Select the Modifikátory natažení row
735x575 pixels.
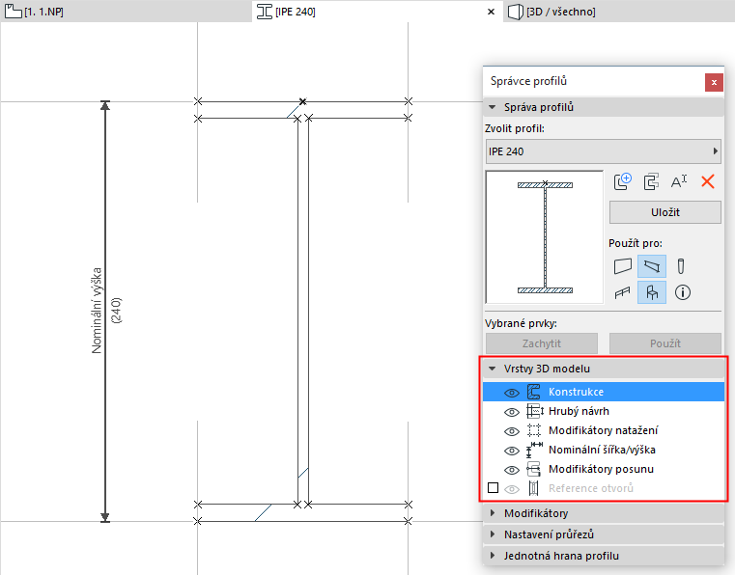click(x=604, y=430)
